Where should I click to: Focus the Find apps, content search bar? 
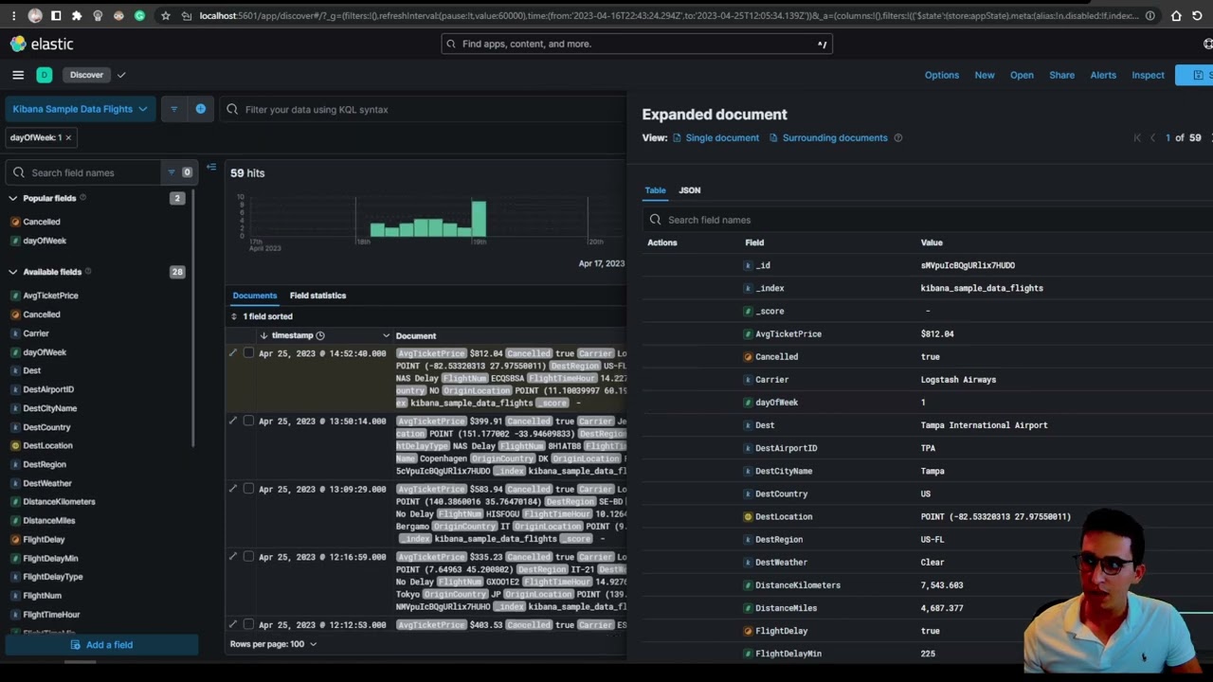click(x=636, y=44)
